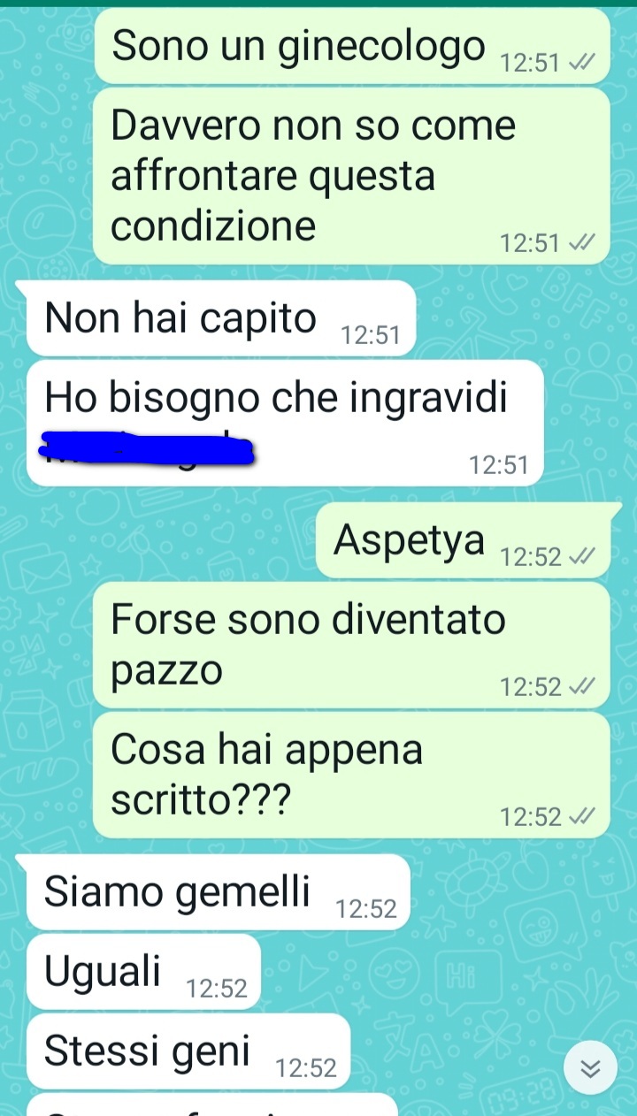
Task: Tap check marks on 'Cosa hai appena scritto???'
Action: (x=582, y=817)
